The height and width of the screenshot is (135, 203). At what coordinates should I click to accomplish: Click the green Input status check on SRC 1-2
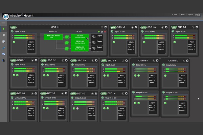(x=112, y=31)
